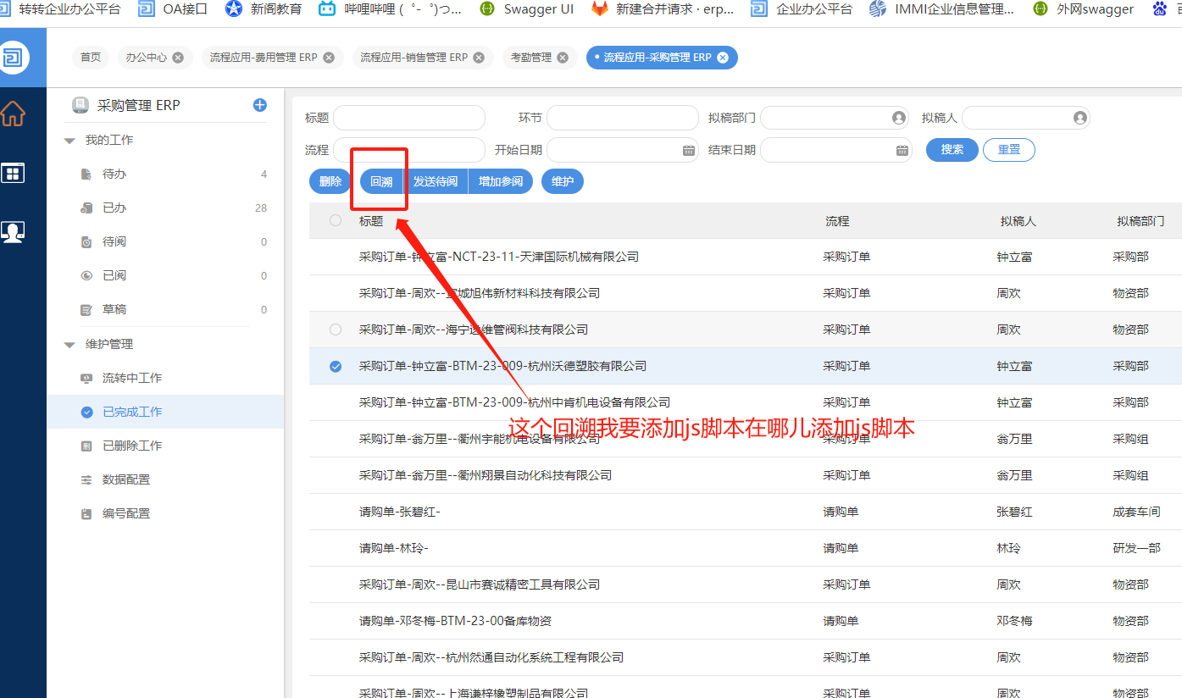The height and width of the screenshot is (698, 1182).
Task: Open the 哔哩哔哩 bookmark
Action: [390, 9]
